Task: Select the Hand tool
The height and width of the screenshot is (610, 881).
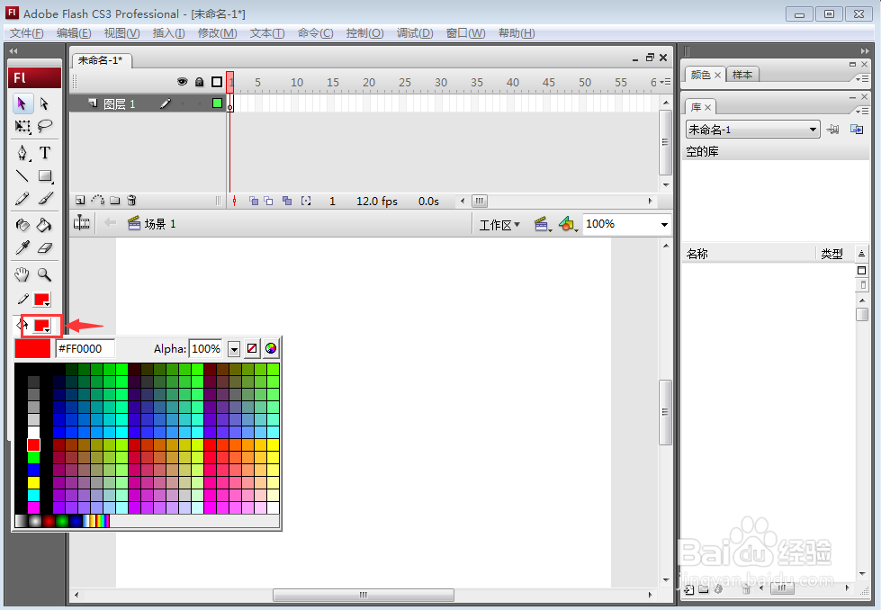Action: (x=22, y=274)
